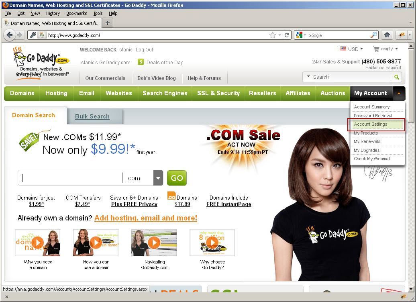
Task: Open the Google search engine selector arrow
Action: click(305, 35)
